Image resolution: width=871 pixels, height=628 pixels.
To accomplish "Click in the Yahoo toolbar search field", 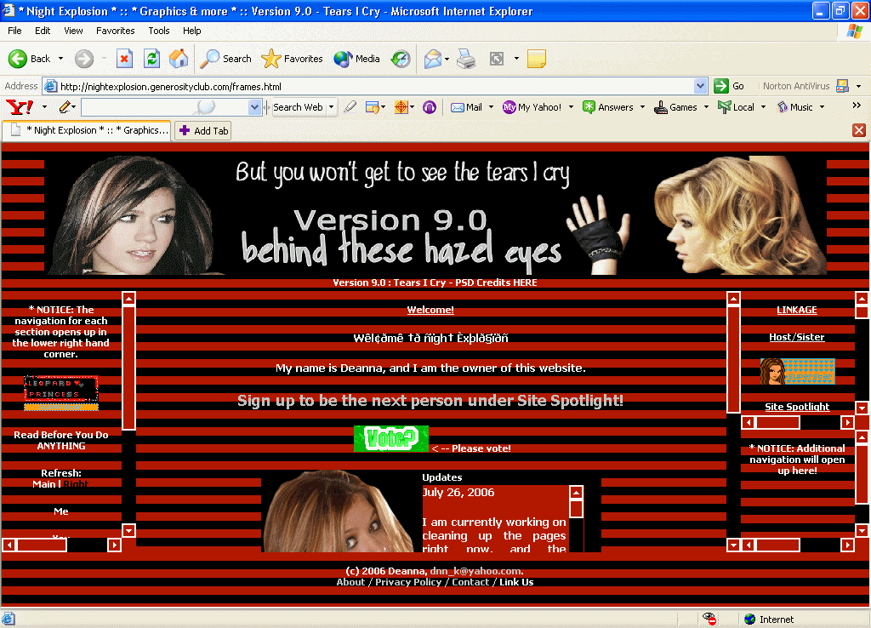I will (x=163, y=107).
